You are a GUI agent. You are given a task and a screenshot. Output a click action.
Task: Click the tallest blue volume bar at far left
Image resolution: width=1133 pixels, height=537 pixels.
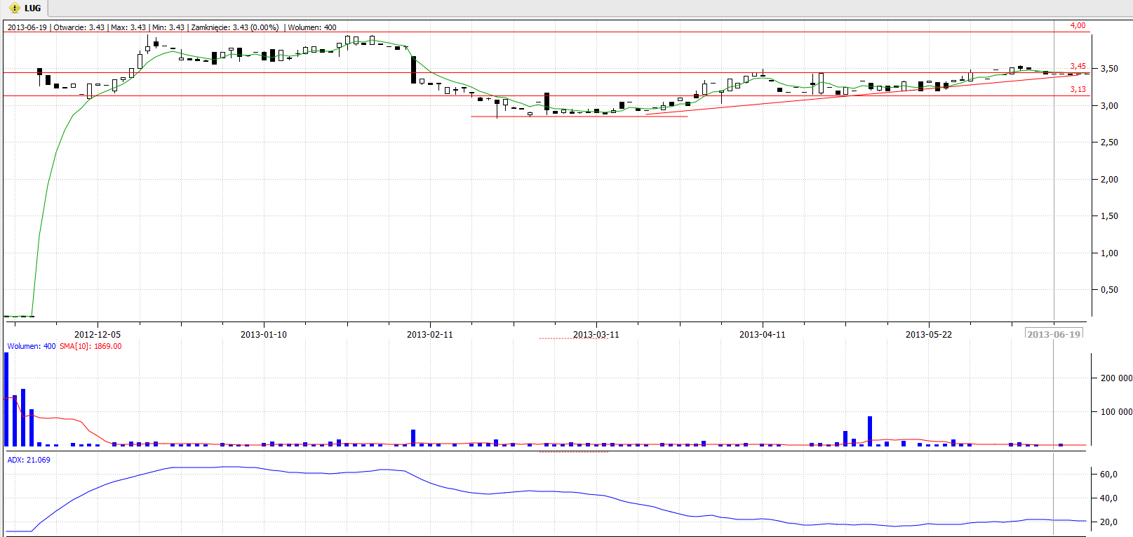tap(7, 399)
